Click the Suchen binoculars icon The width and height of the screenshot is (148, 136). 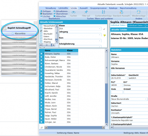click(73, 12)
